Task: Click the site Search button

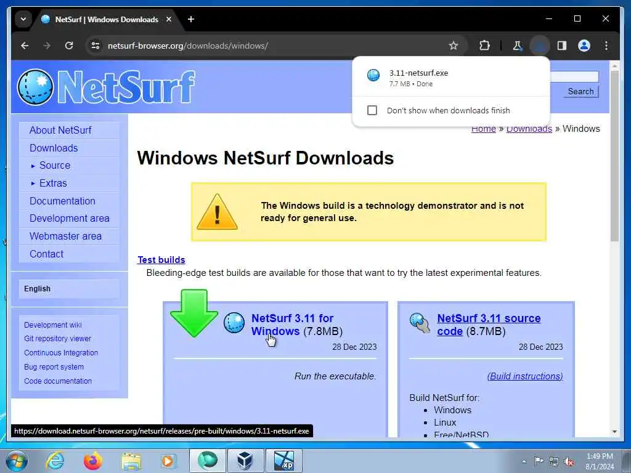Action: tap(580, 91)
